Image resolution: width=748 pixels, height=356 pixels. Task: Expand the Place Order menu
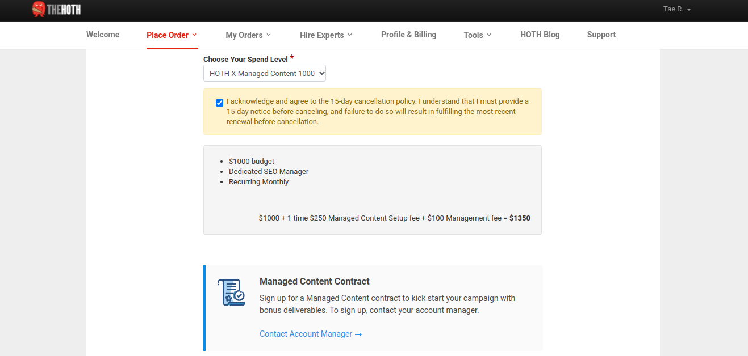[x=172, y=35]
